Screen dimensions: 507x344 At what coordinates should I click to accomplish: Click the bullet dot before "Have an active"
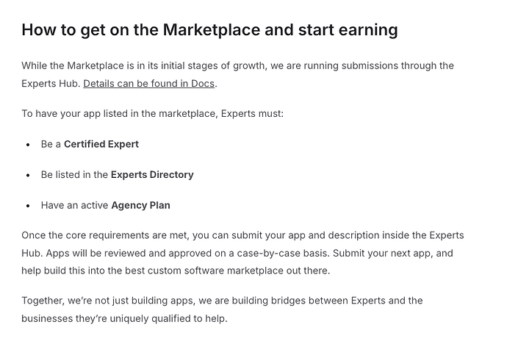pos(28,206)
